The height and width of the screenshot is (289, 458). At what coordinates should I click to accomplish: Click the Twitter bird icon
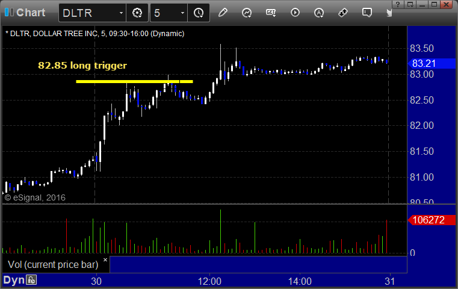[x=389, y=13]
